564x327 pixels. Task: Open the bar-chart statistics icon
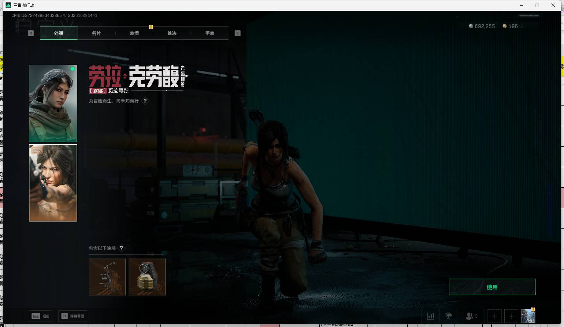coord(431,316)
